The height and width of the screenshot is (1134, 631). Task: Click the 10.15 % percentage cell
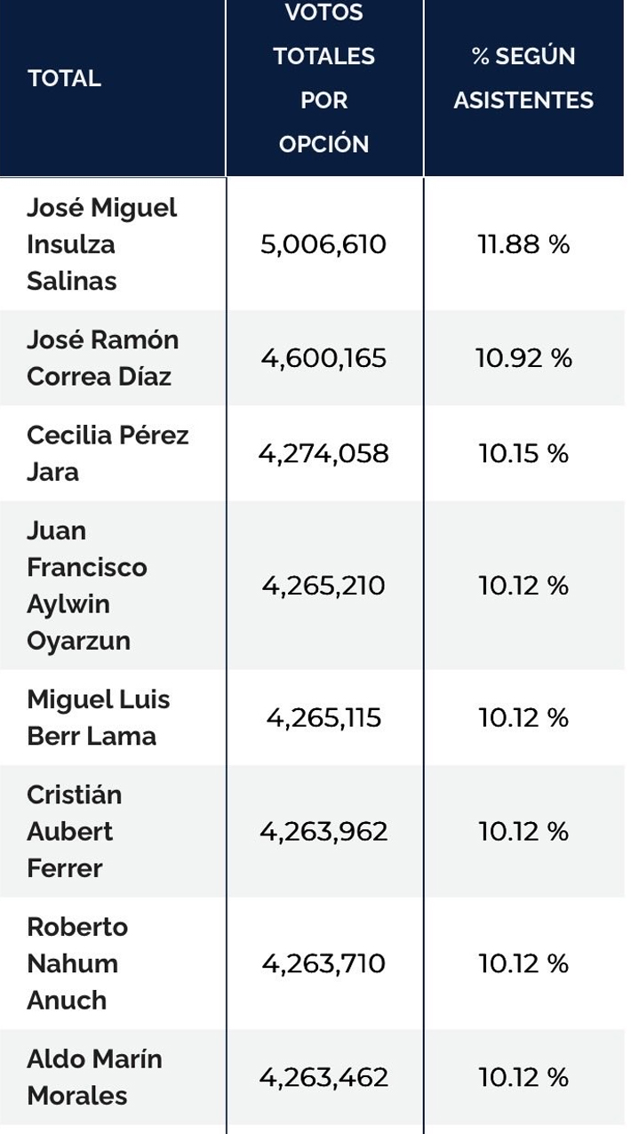click(x=523, y=453)
